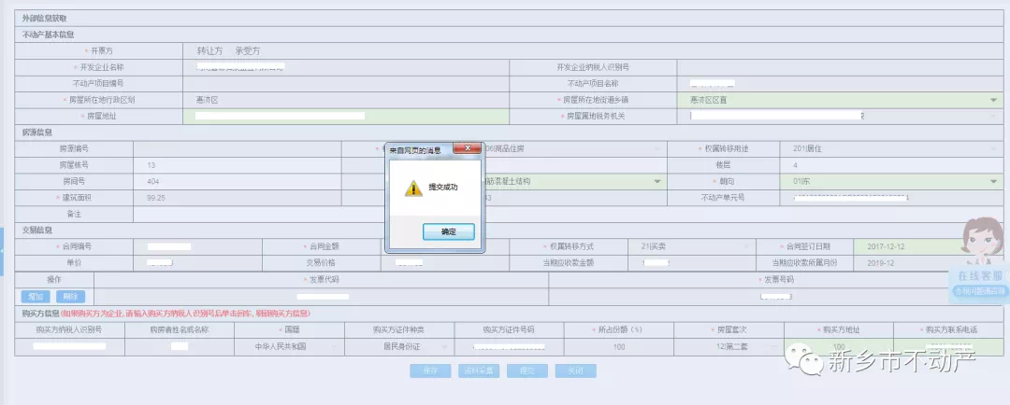The height and width of the screenshot is (405, 1010).
Task: Select the 承受方 invoicing party option
Action: pos(248,50)
